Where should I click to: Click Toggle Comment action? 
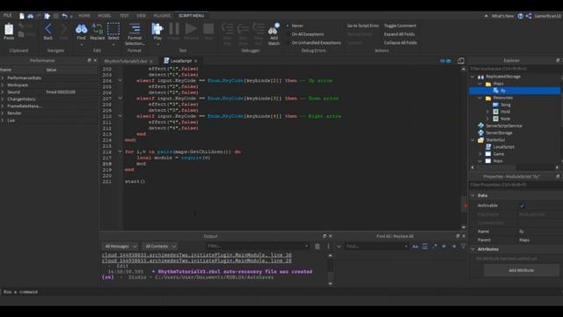(x=400, y=26)
